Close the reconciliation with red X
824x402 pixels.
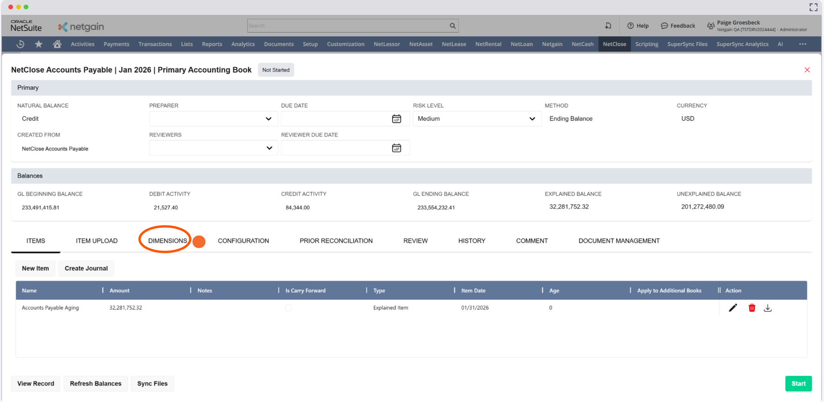click(807, 70)
